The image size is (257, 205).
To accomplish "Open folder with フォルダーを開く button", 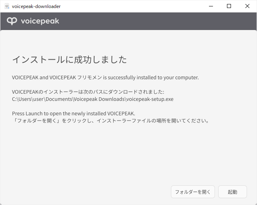I will tap(193, 192).
